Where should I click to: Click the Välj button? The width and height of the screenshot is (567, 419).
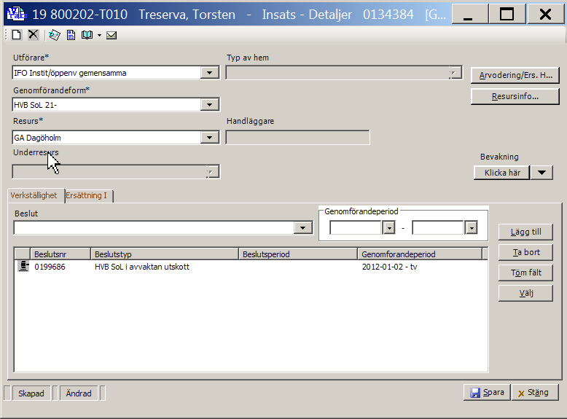point(525,293)
